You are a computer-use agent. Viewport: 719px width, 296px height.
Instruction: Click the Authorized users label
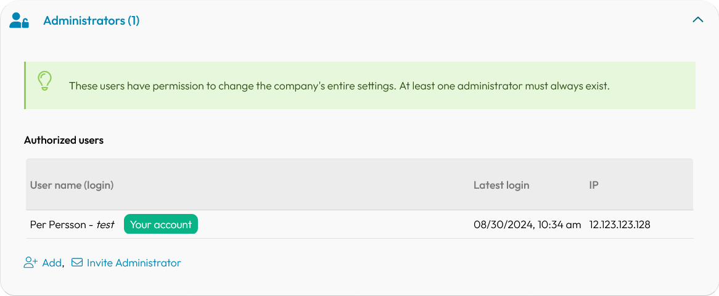(64, 141)
